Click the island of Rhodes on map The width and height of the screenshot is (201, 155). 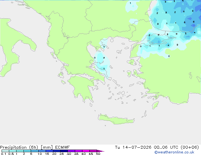pos(155,105)
